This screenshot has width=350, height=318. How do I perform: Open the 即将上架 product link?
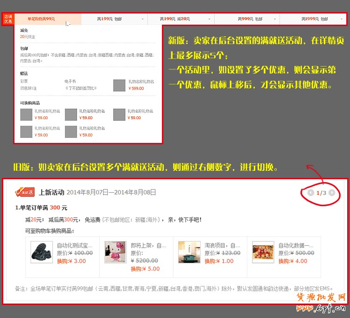point(148,245)
